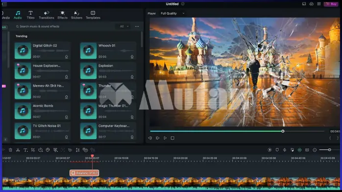Switch to the Effects tab
Viewport: 342px width, 192px height.
(x=62, y=15)
